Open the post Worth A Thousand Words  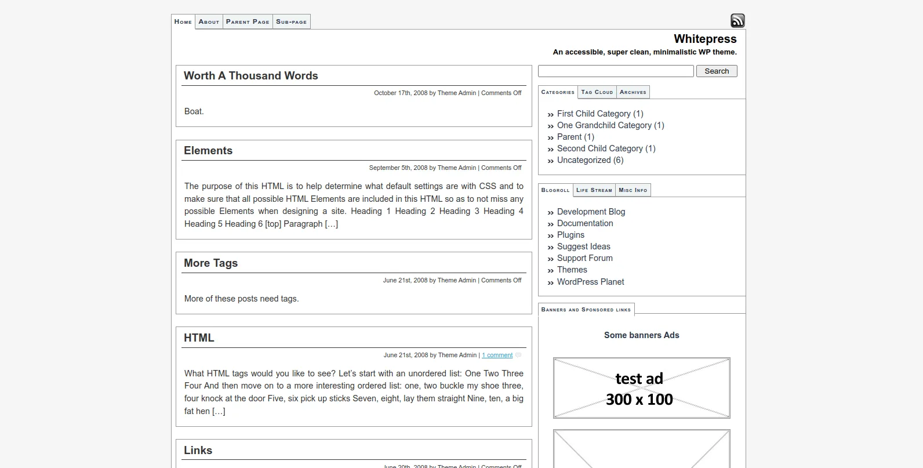click(x=251, y=75)
